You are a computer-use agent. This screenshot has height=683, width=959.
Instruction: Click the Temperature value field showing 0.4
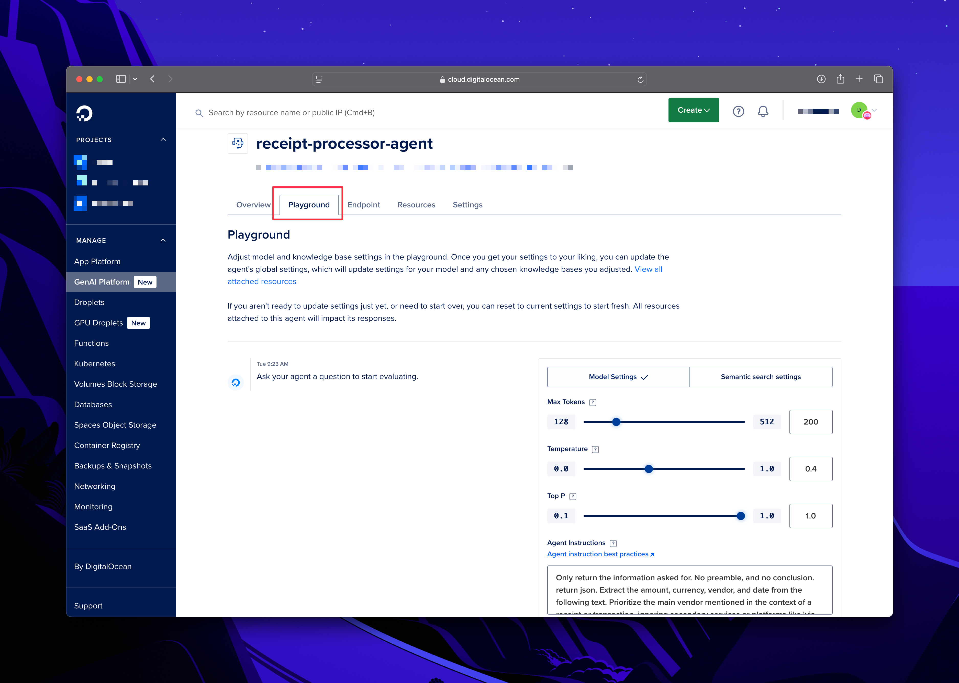coord(810,469)
